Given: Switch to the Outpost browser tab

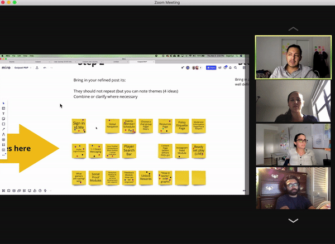Looking at the screenshot, I should tap(38, 62).
